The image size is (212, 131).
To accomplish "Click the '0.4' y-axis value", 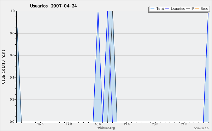I will [12, 78].
